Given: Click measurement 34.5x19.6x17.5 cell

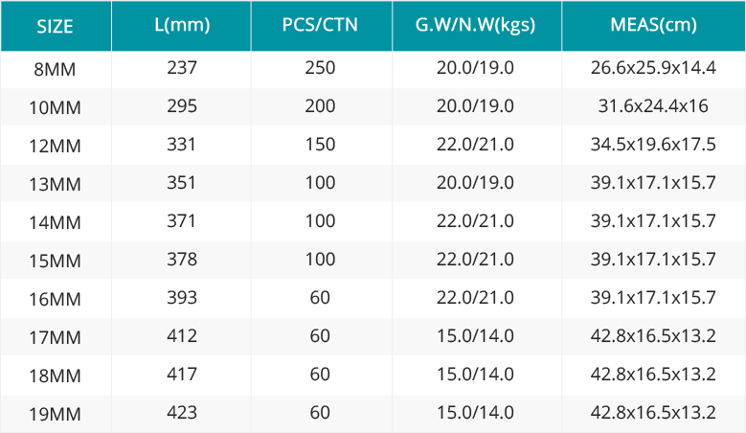Looking at the screenshot, I should click(x=653, y=145).
